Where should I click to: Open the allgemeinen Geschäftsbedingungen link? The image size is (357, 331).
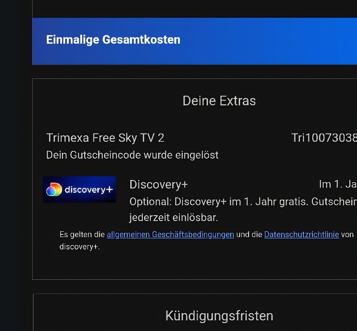click(x=170, y=234)
